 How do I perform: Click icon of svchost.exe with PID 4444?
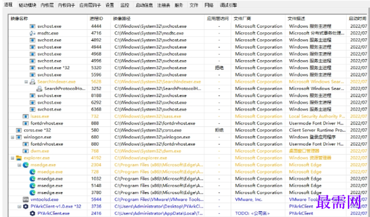click(x=32, y=26)
